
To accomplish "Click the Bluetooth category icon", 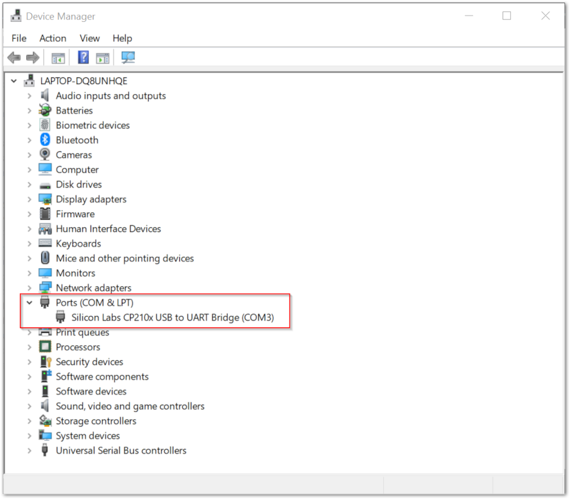I will click(45, 140).
